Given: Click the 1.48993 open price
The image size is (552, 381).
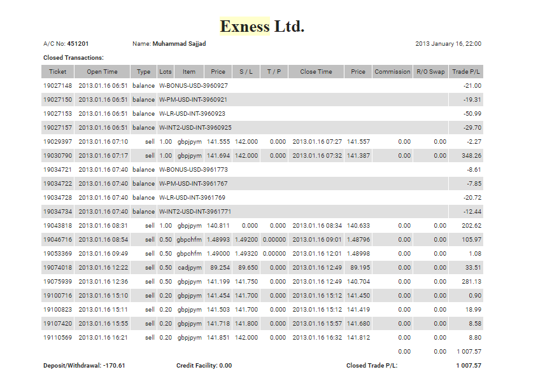Looking at the screenshot, I should pyautogui.click(x=218, y=240).
